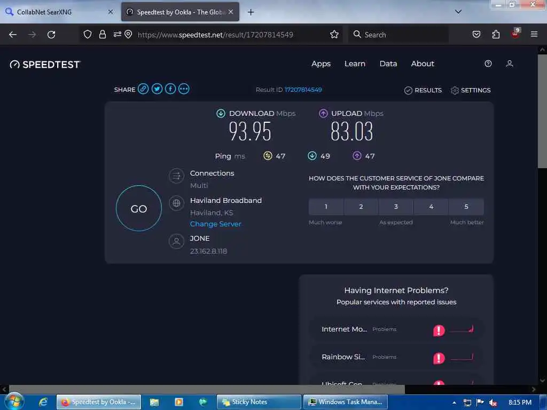The height and width of the screenshot is (410, 547).
Task: Open the uBlock extension badge icon
Action: [515, 33]
